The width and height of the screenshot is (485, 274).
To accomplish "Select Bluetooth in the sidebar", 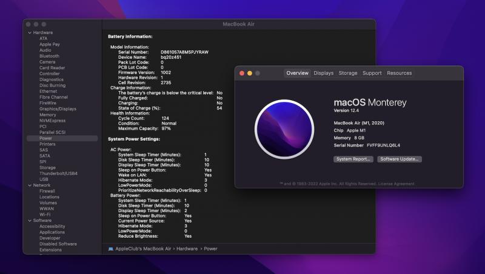I will click(49, 56).
